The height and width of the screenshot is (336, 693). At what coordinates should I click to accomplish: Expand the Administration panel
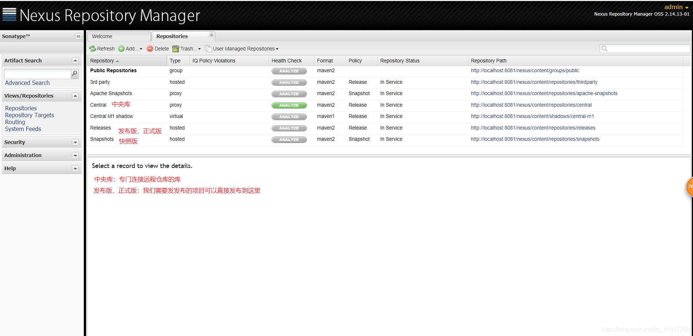point(76,155)
